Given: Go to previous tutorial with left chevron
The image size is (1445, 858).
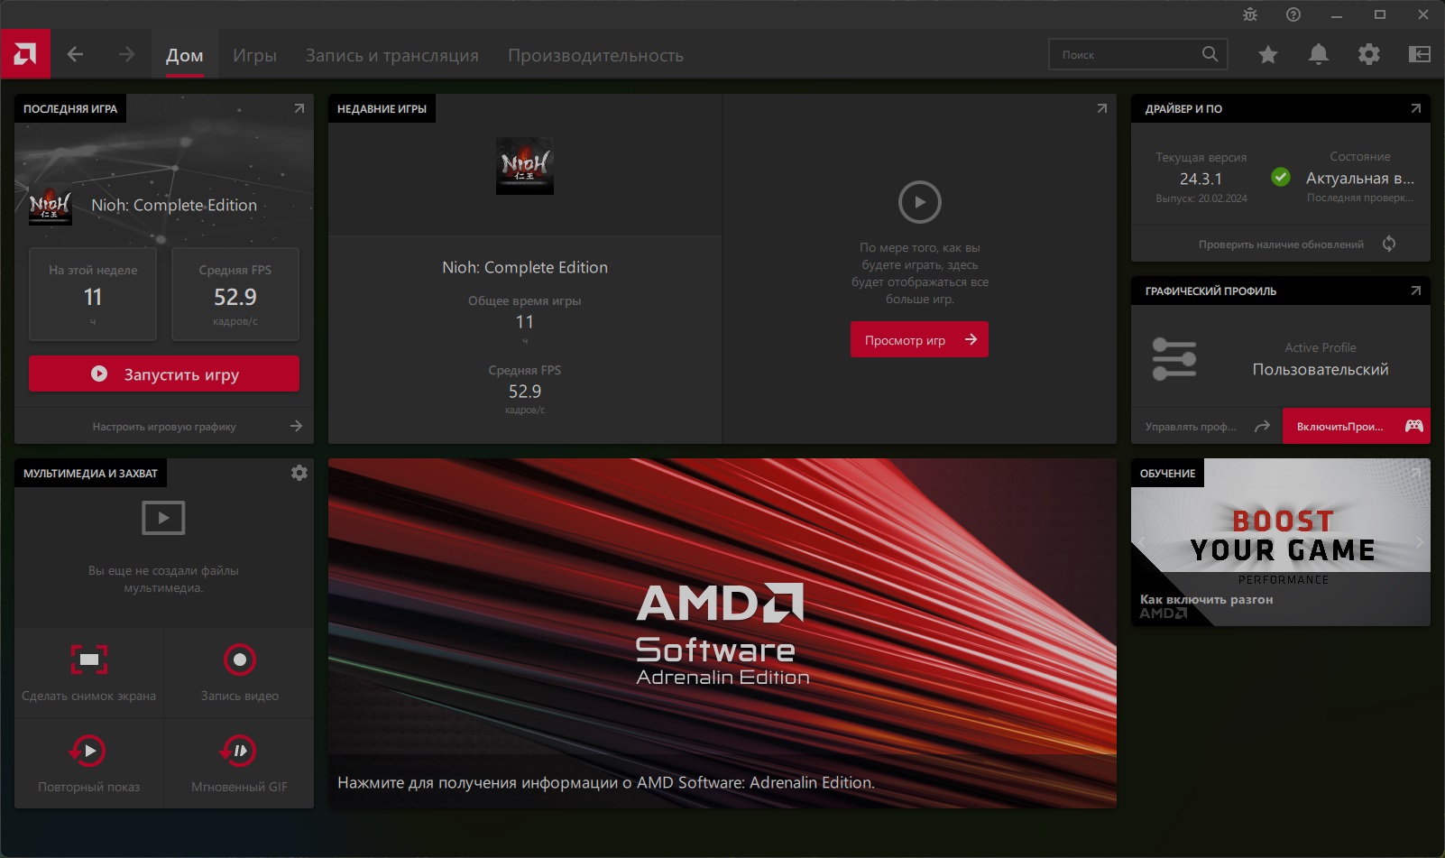Looking at the screenshot, I should [x=1142, y=542].
